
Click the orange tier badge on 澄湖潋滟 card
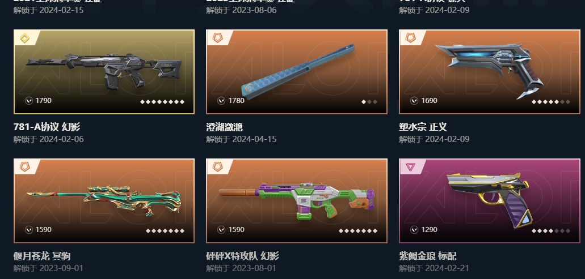tap(217, 38)
